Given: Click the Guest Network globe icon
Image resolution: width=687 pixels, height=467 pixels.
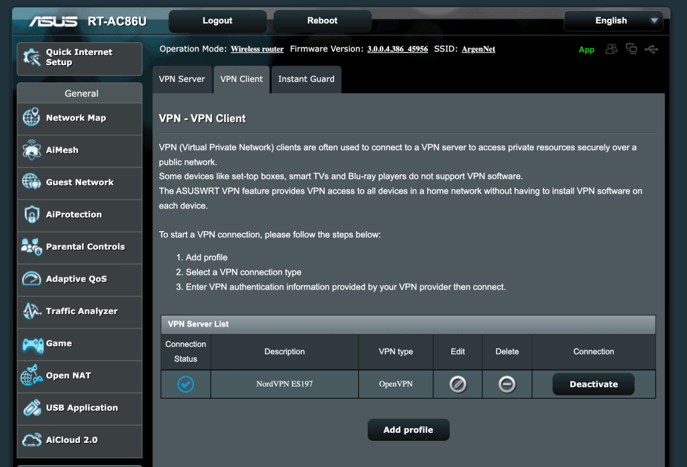Looking at the screenshot, I should pos(32,182).
